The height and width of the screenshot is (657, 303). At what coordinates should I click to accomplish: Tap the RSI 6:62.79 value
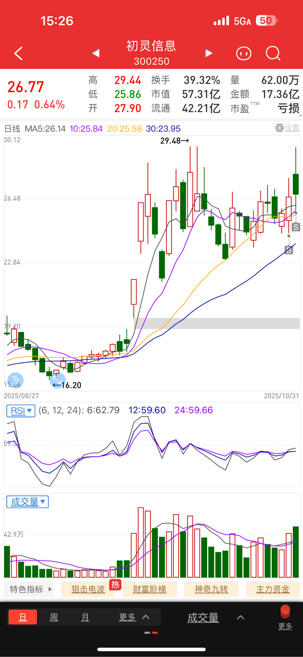[103, 410]
